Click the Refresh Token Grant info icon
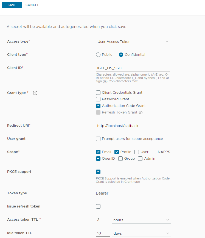Viewport: 205px width, 238px height. pos(141,112)
